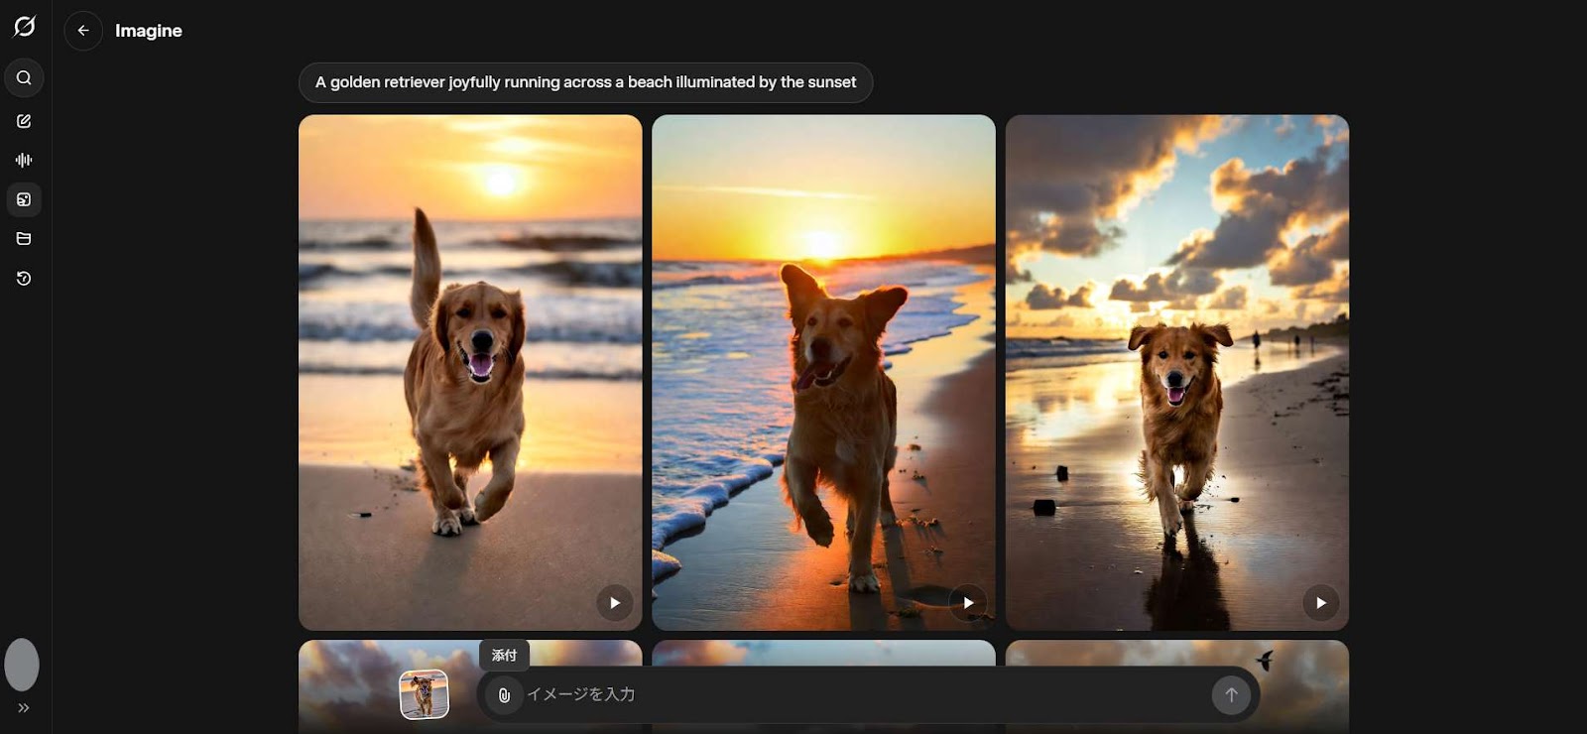Screen dimensions: 1587x734
Task: Play video of middle beach dog image
Action: pos(968,603)
